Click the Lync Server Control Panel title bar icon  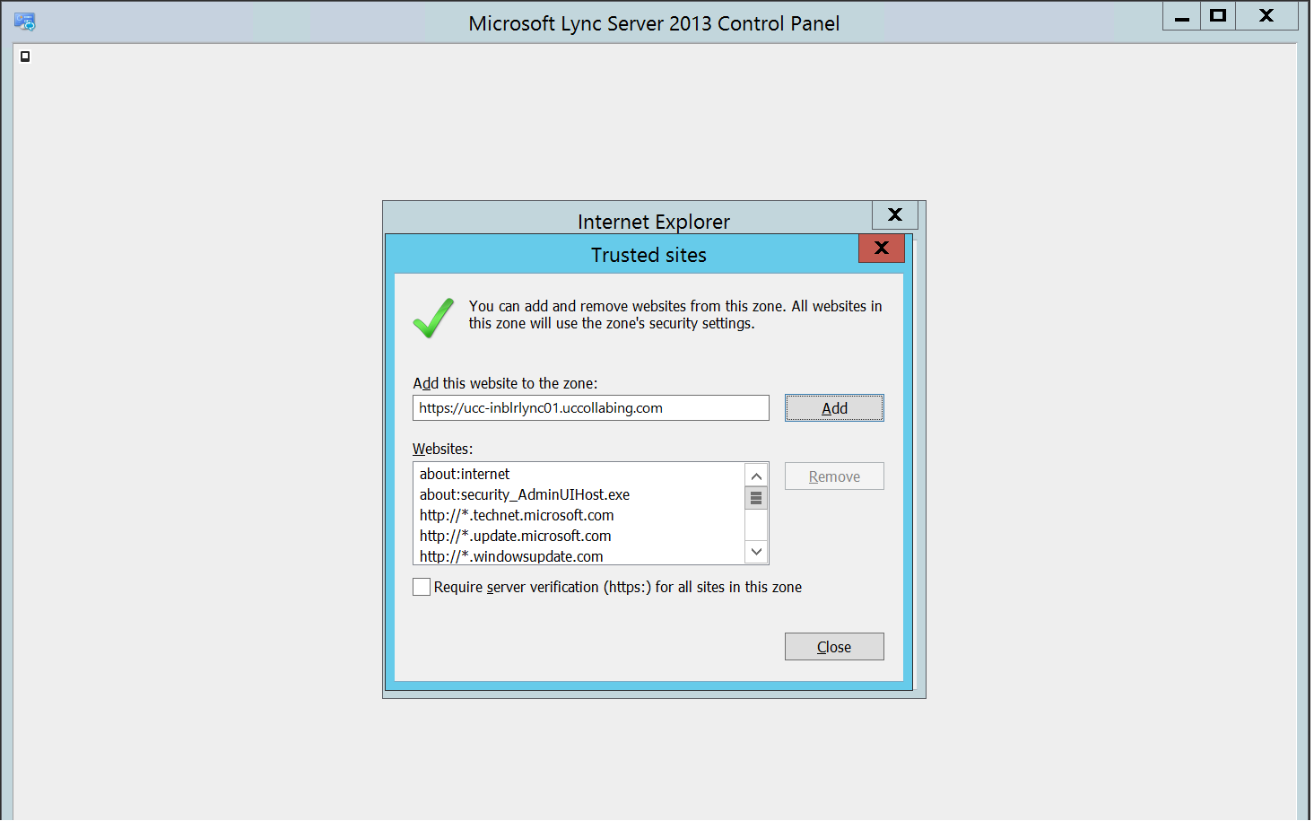[25, 22]
